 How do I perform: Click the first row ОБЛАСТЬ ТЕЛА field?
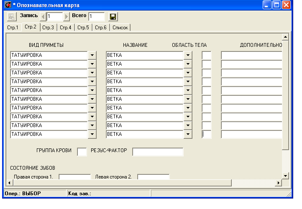point(207,55)
